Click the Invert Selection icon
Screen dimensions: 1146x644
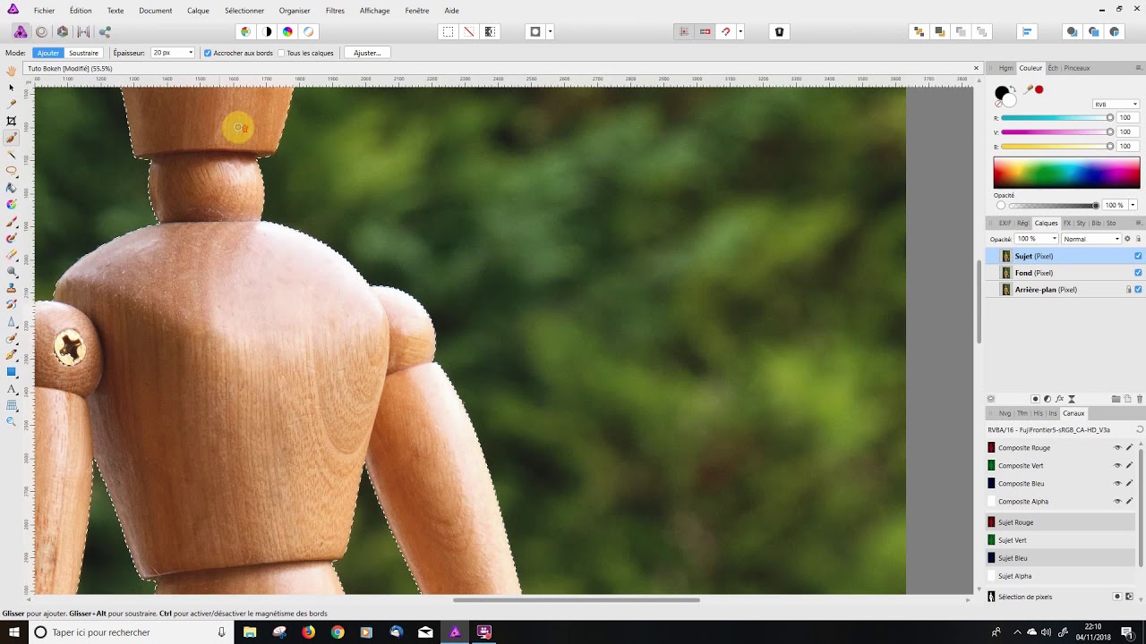click(490, 31)
